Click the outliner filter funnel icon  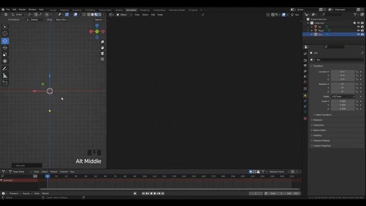point(355,14)
